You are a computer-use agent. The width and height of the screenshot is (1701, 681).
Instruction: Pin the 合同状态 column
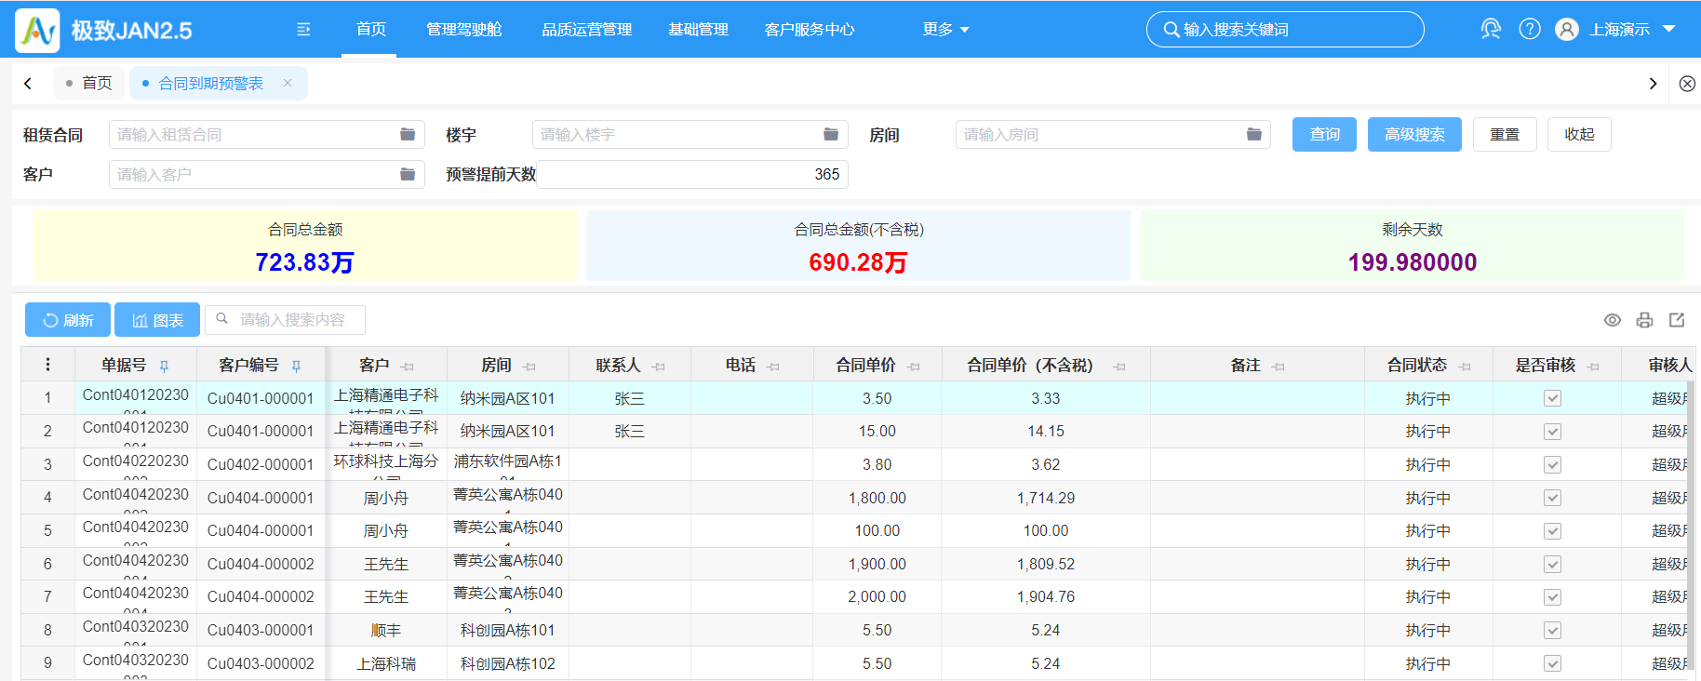[x=1466, y=367]
